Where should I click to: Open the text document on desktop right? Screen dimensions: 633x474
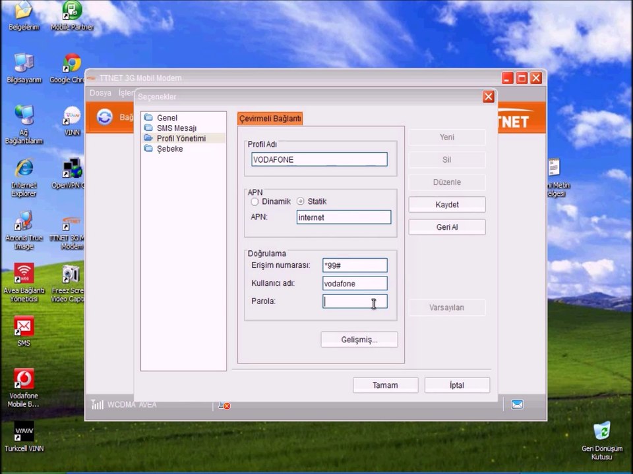coord(555,168)
